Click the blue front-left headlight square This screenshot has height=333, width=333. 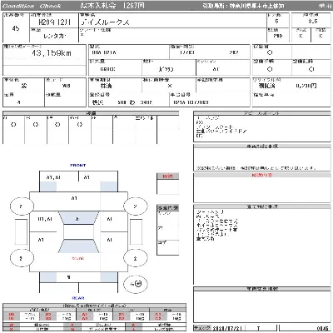[x=48, y=186]
